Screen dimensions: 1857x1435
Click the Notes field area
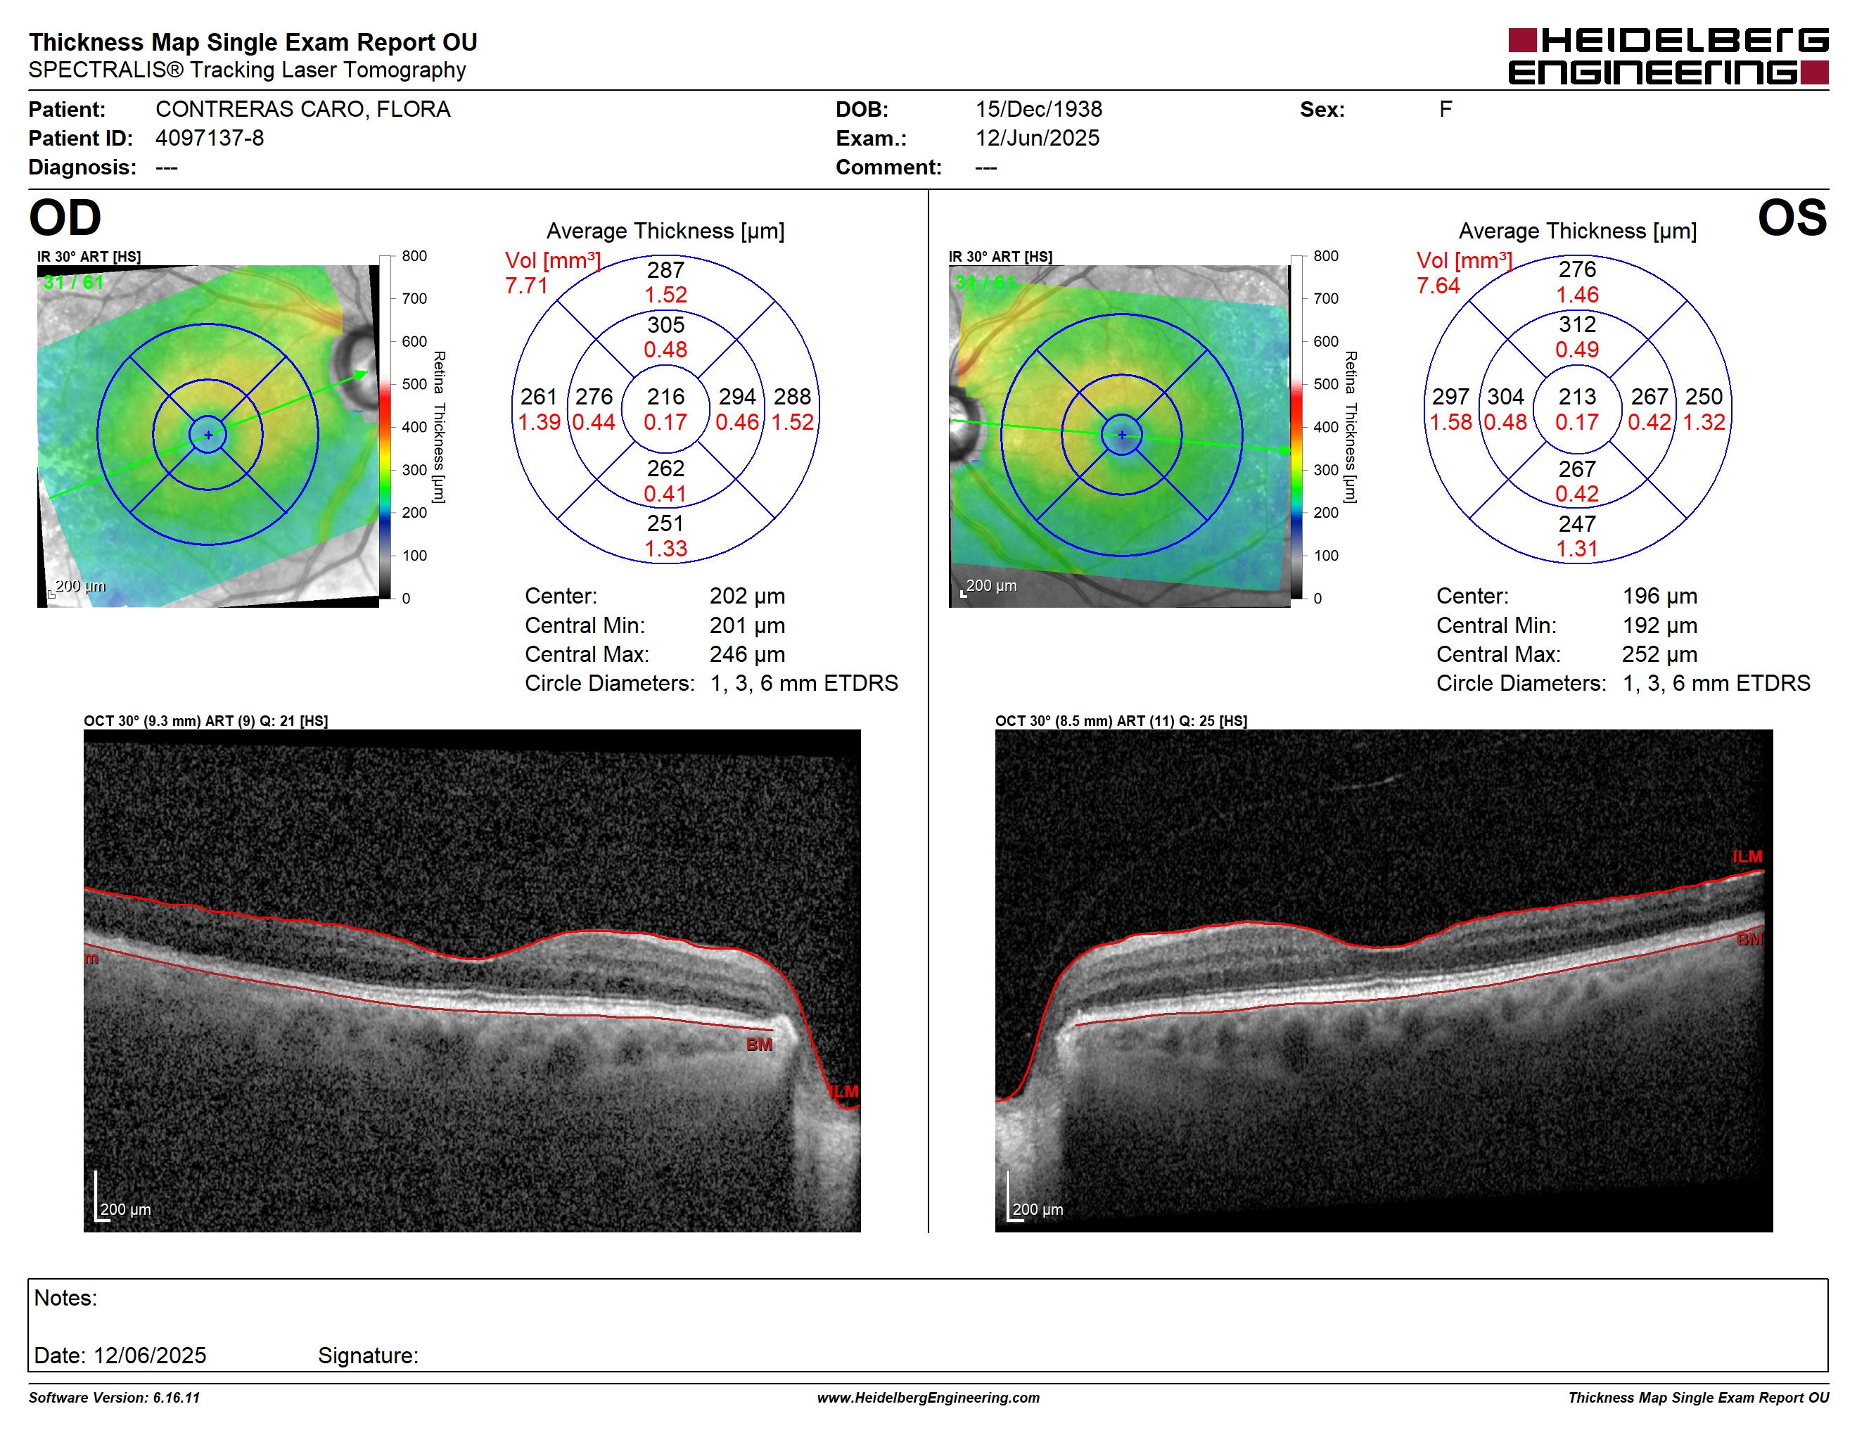point(928,1325)
